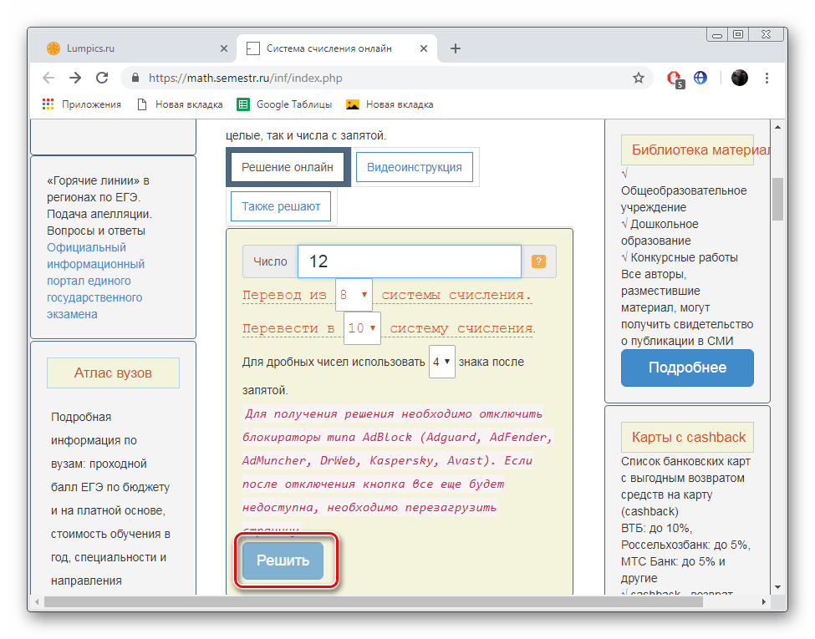Click the vertical scrollbar thumb
815x639 pixels.
777,199
